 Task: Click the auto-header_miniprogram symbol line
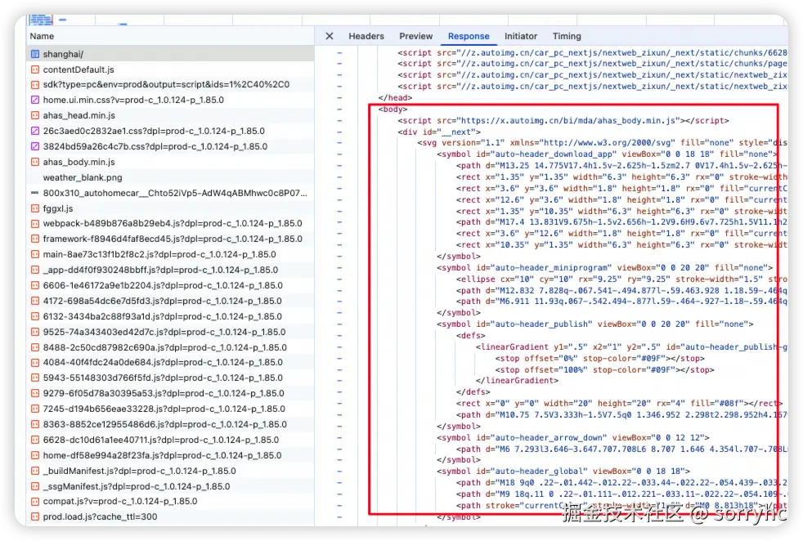[x=605, y=268]
